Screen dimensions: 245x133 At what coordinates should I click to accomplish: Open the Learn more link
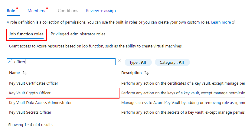click(x=221, y=22)
